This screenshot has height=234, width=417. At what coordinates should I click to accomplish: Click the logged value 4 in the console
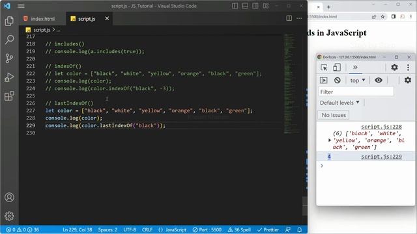tap(329, 157)
